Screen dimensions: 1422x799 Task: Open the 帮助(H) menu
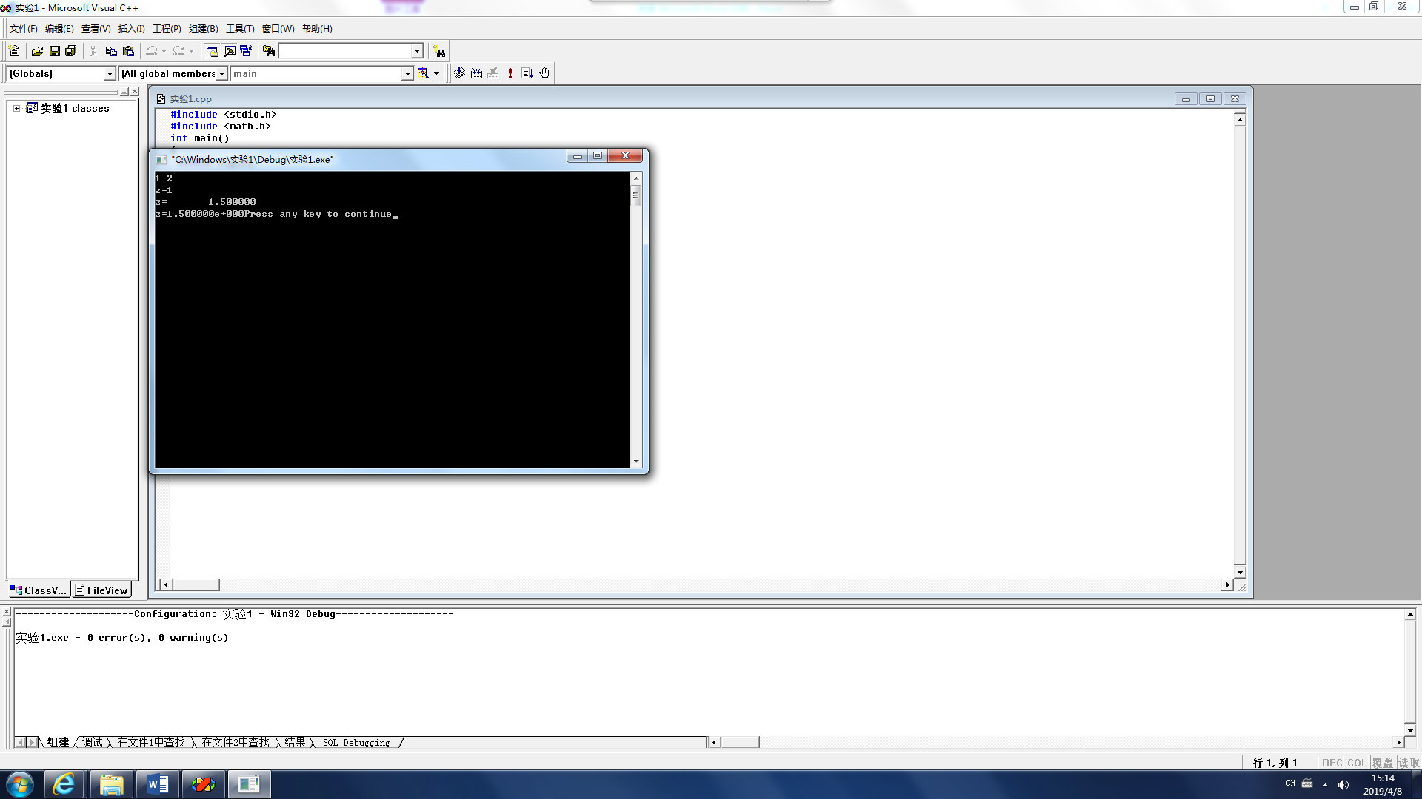click(317, 29)
